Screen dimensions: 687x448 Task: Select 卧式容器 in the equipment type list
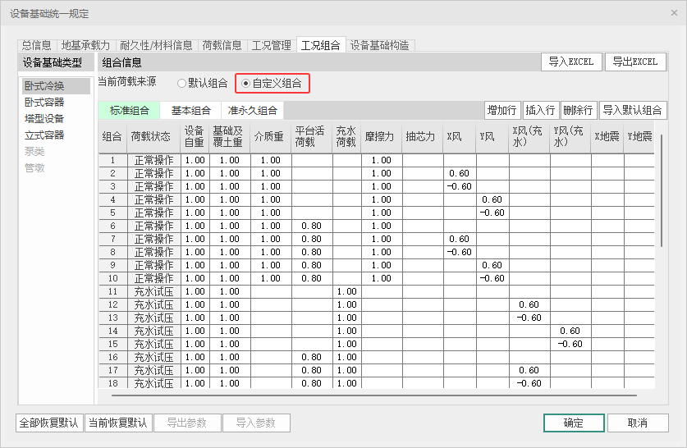pyautogui.click(x=44, y=103)
